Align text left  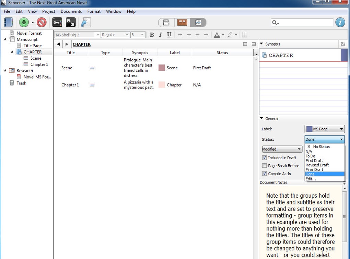(x=180, y=35)
